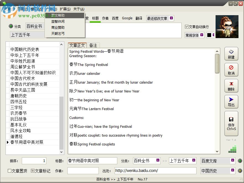Delete the article using the 删除 icon

click(231, 86)
